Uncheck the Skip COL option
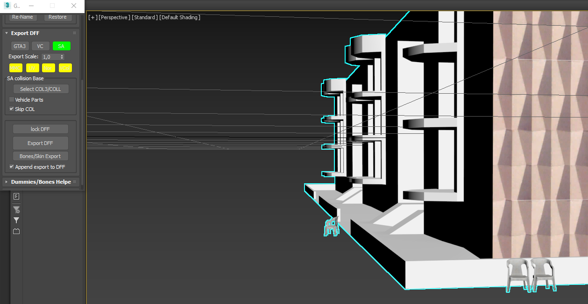Image resolution: width=588 pixels, height=304 pixels. click(12, 109)
